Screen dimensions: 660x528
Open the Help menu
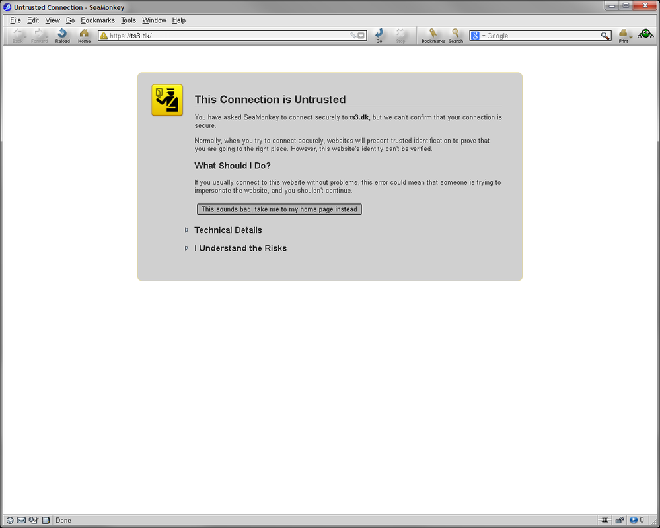(x=179, y=20)
